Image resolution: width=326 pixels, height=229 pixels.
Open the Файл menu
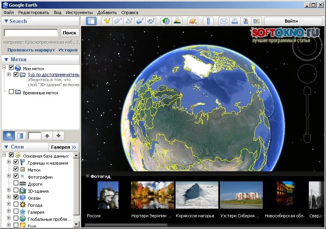(9, 12)
